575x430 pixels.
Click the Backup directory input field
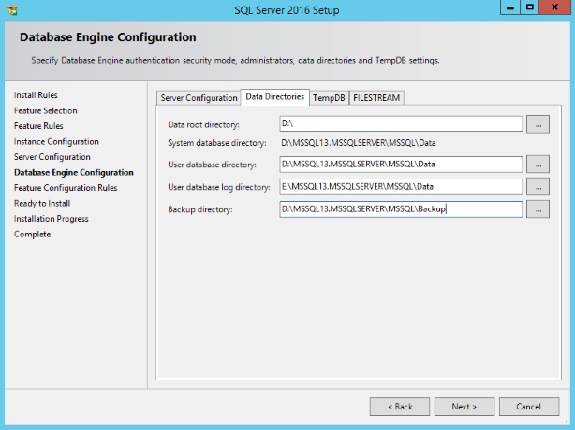click(401, 209)
